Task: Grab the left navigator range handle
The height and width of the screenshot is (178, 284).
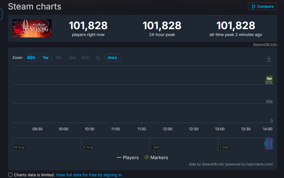Action: (x=265, y=144)
